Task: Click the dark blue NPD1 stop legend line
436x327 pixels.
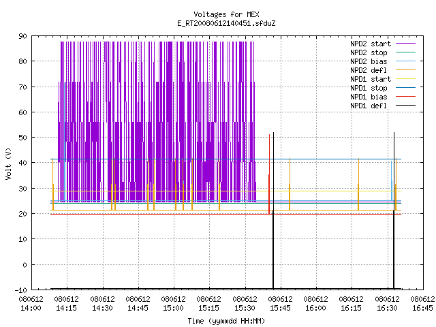Action: [405, 88]
